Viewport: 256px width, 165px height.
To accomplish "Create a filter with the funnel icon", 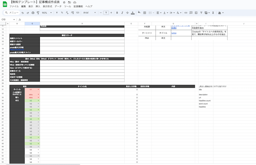I will click(x=201, y=13).
